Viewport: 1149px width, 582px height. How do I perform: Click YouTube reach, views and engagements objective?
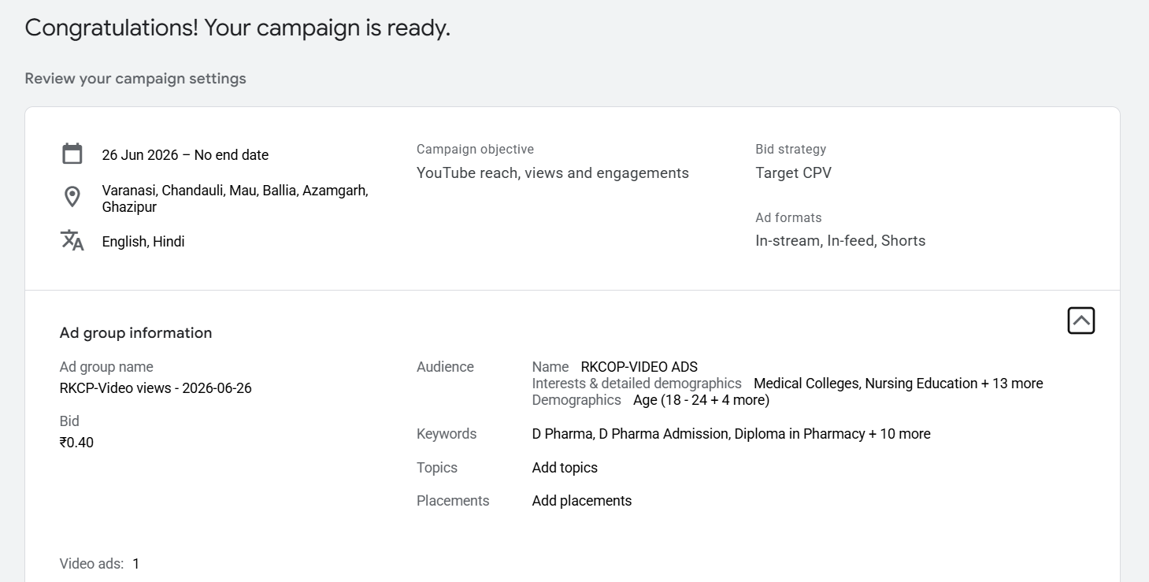tap(553, 173)
